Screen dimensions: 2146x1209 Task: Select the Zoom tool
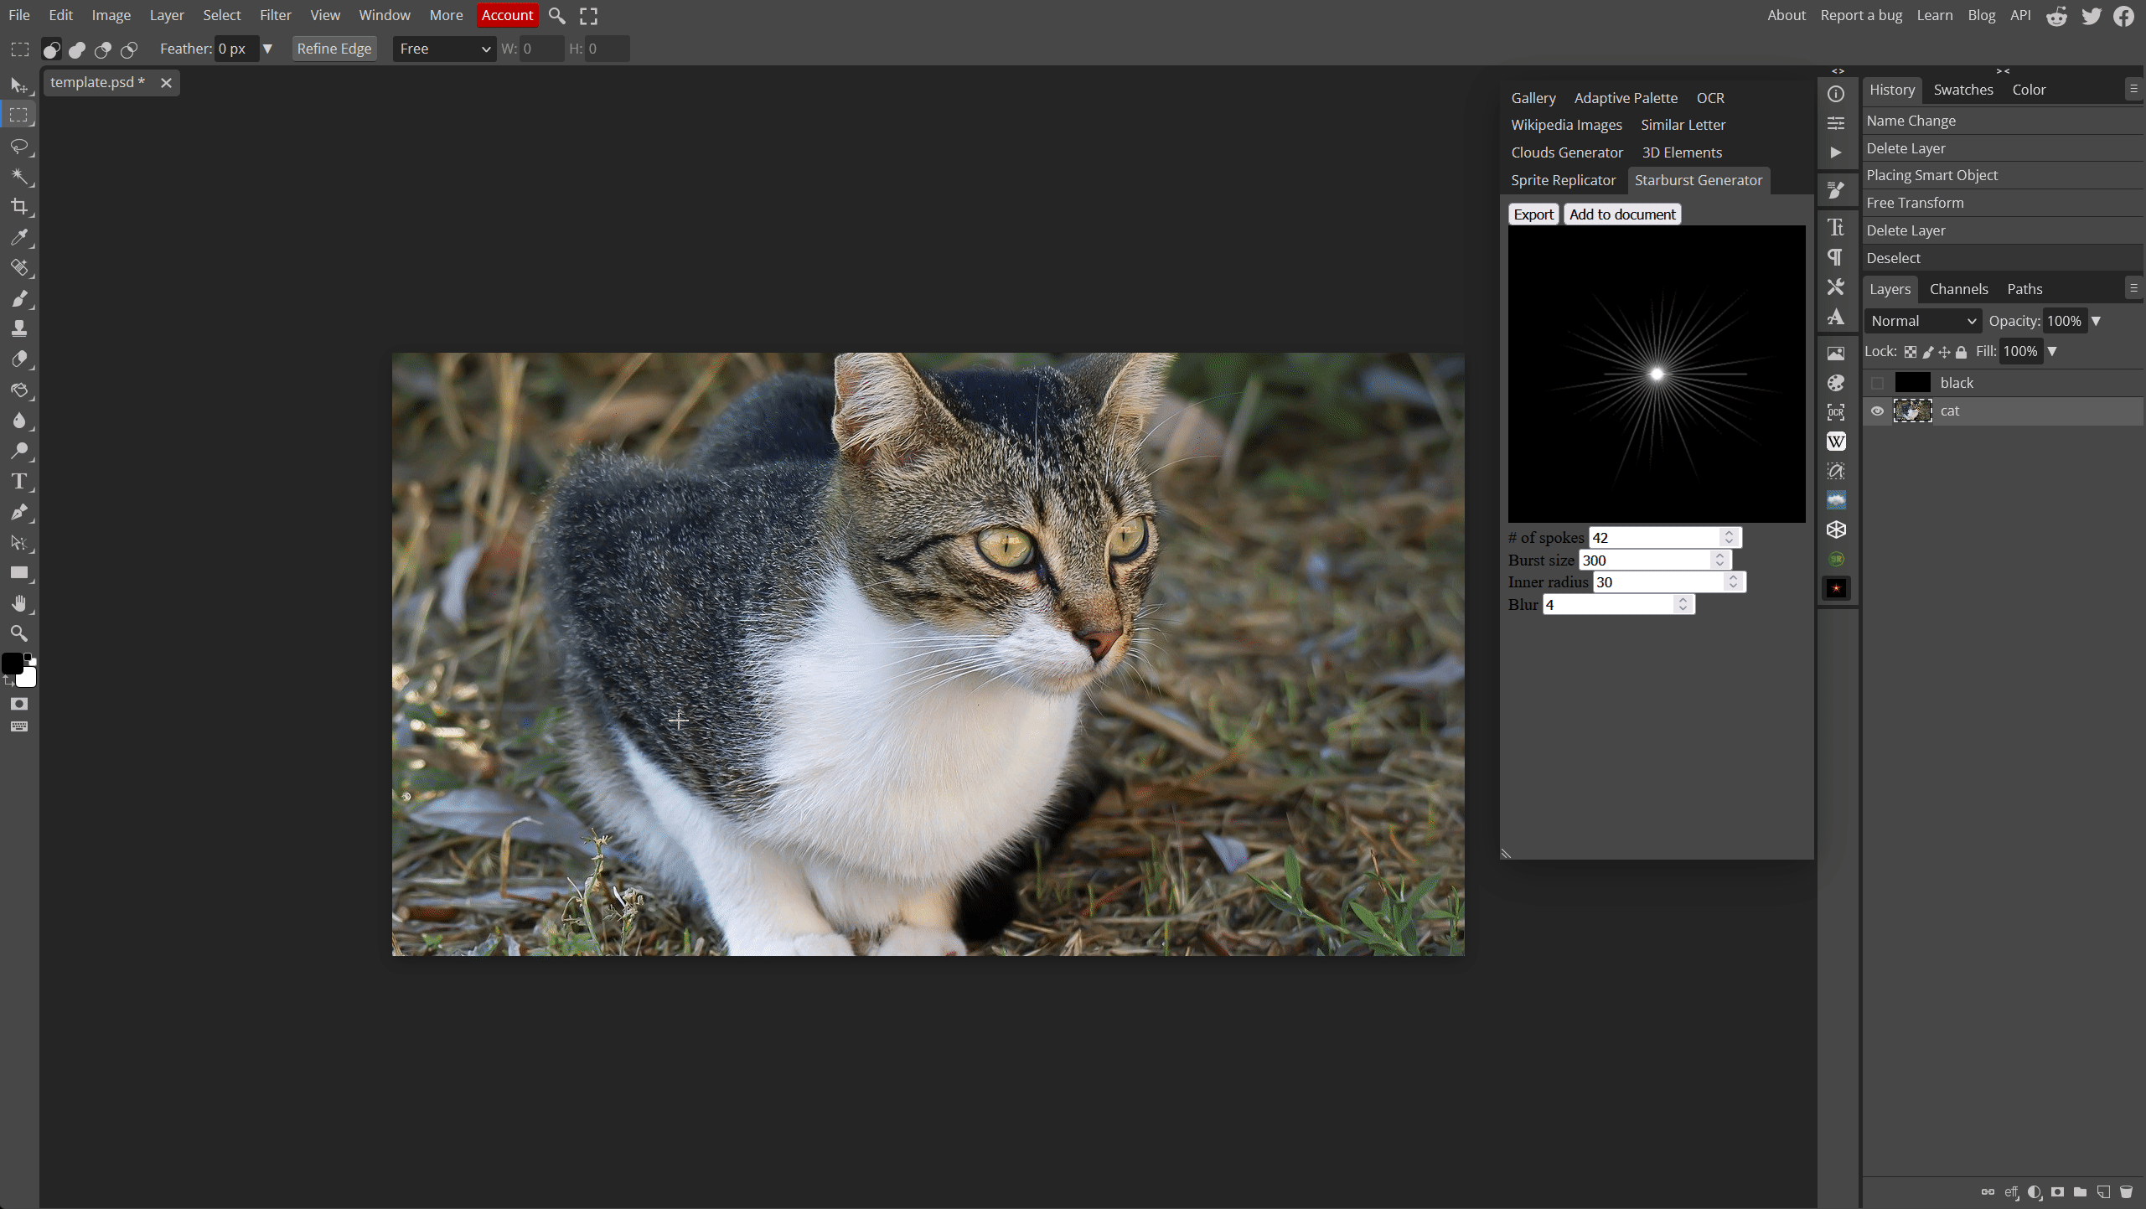pos(18,633)
